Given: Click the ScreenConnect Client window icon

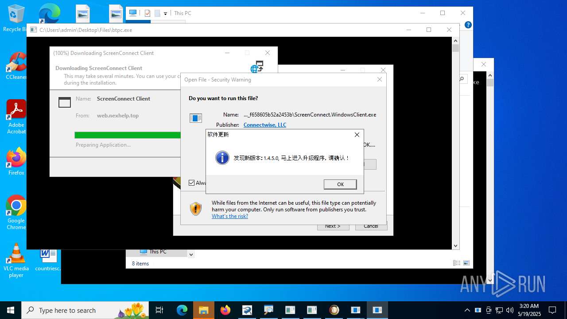Looking at the screenshot, I should (x=65, y=102).
